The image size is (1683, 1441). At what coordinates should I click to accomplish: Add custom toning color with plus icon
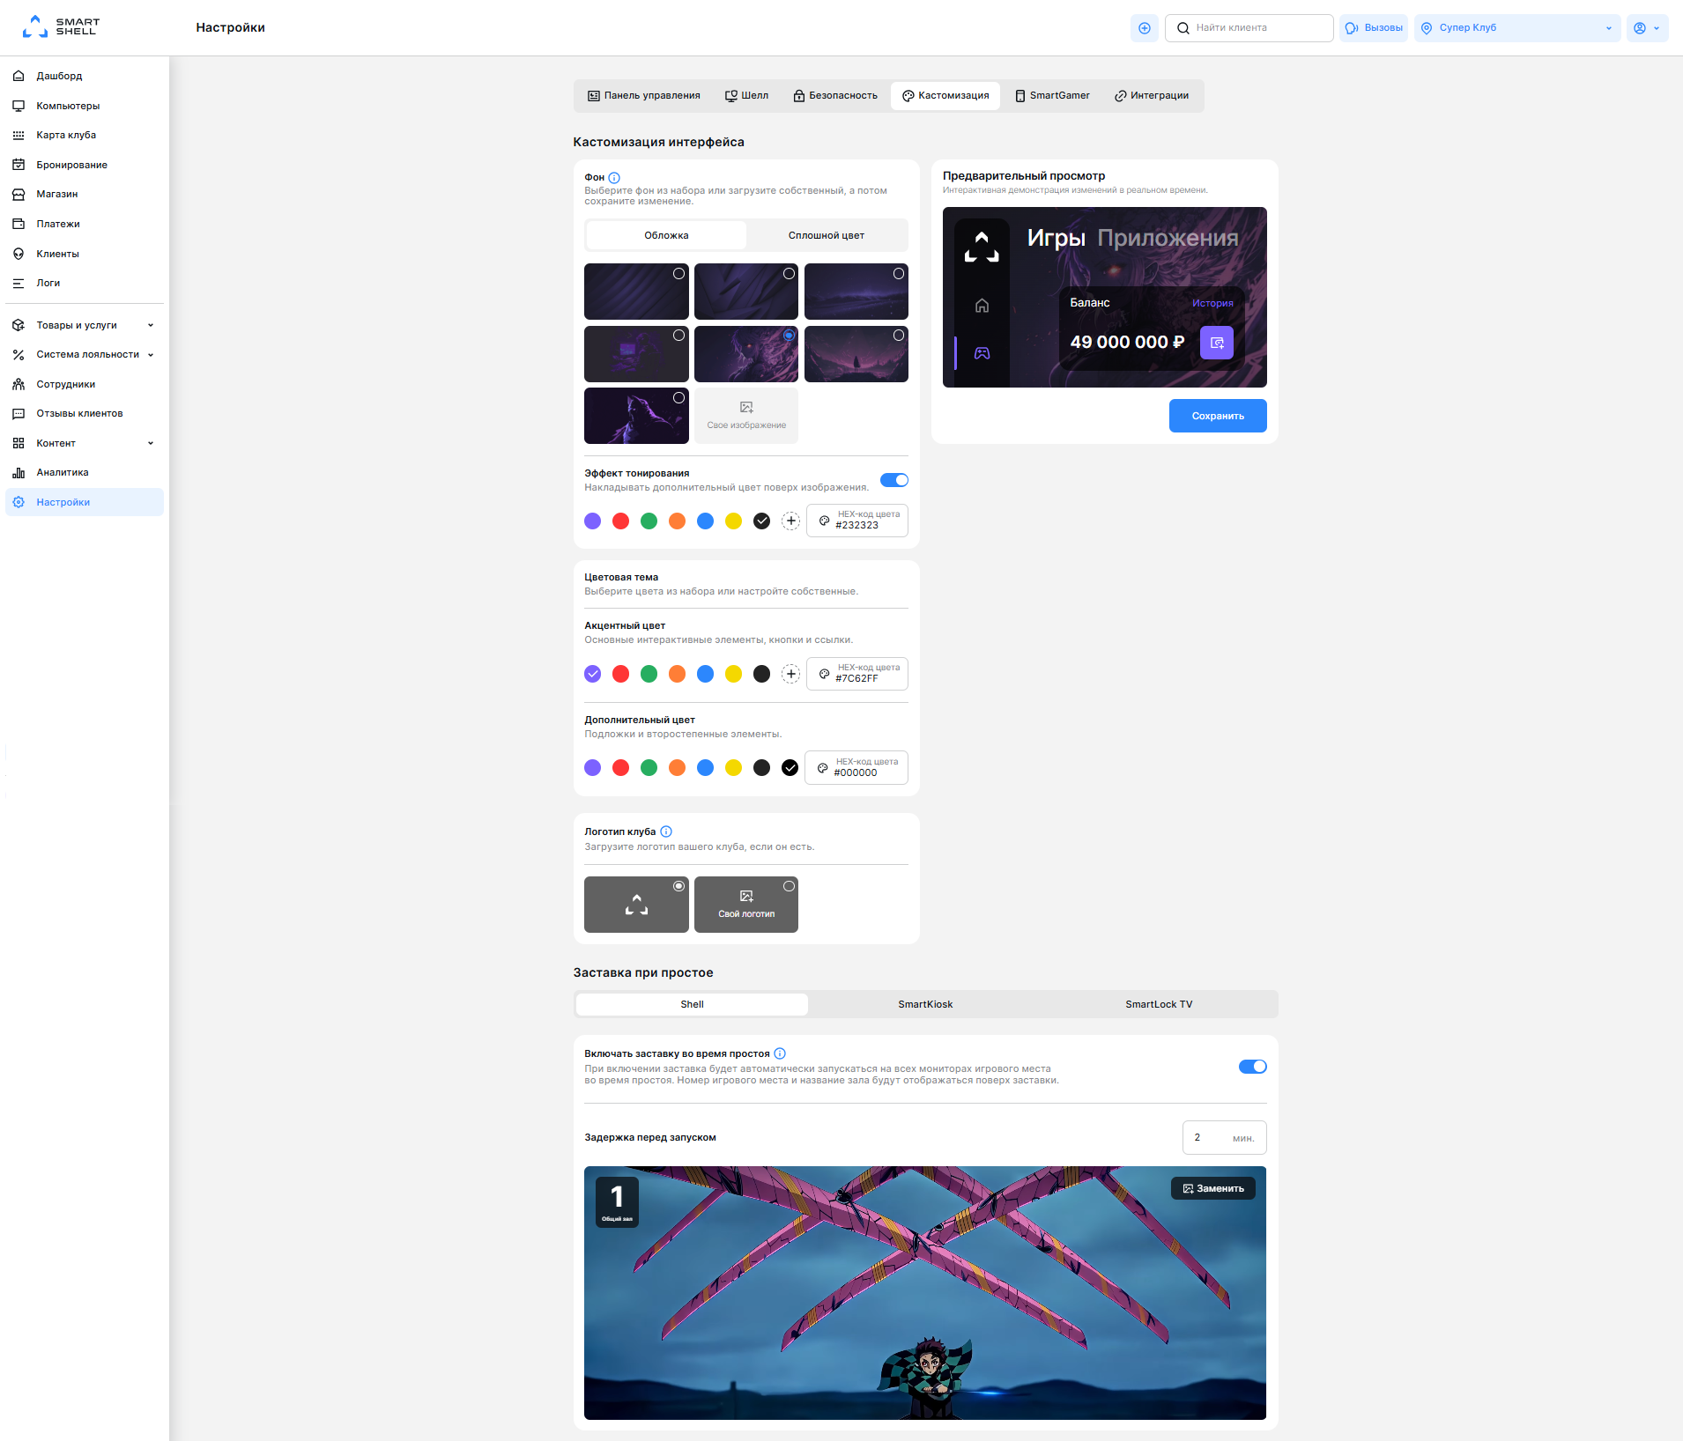[790, 521]
